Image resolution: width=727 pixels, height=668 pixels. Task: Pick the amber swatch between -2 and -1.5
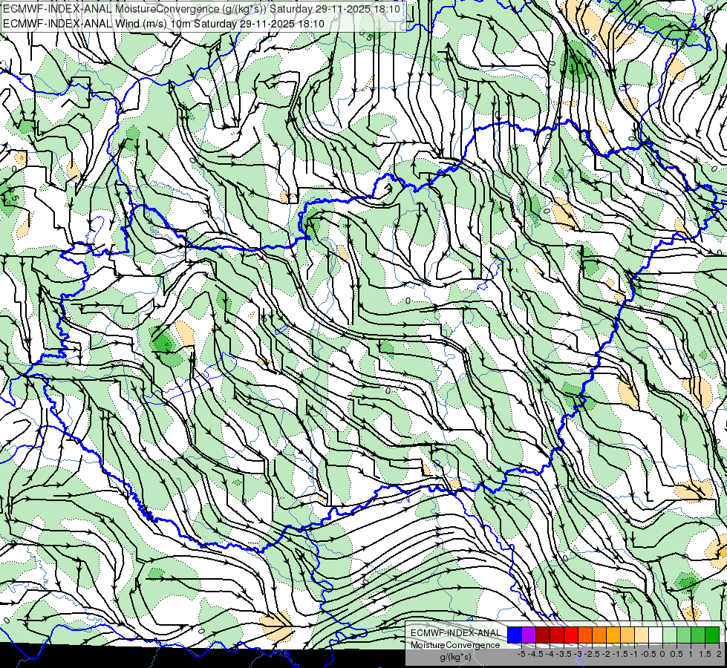click(613, 635)
